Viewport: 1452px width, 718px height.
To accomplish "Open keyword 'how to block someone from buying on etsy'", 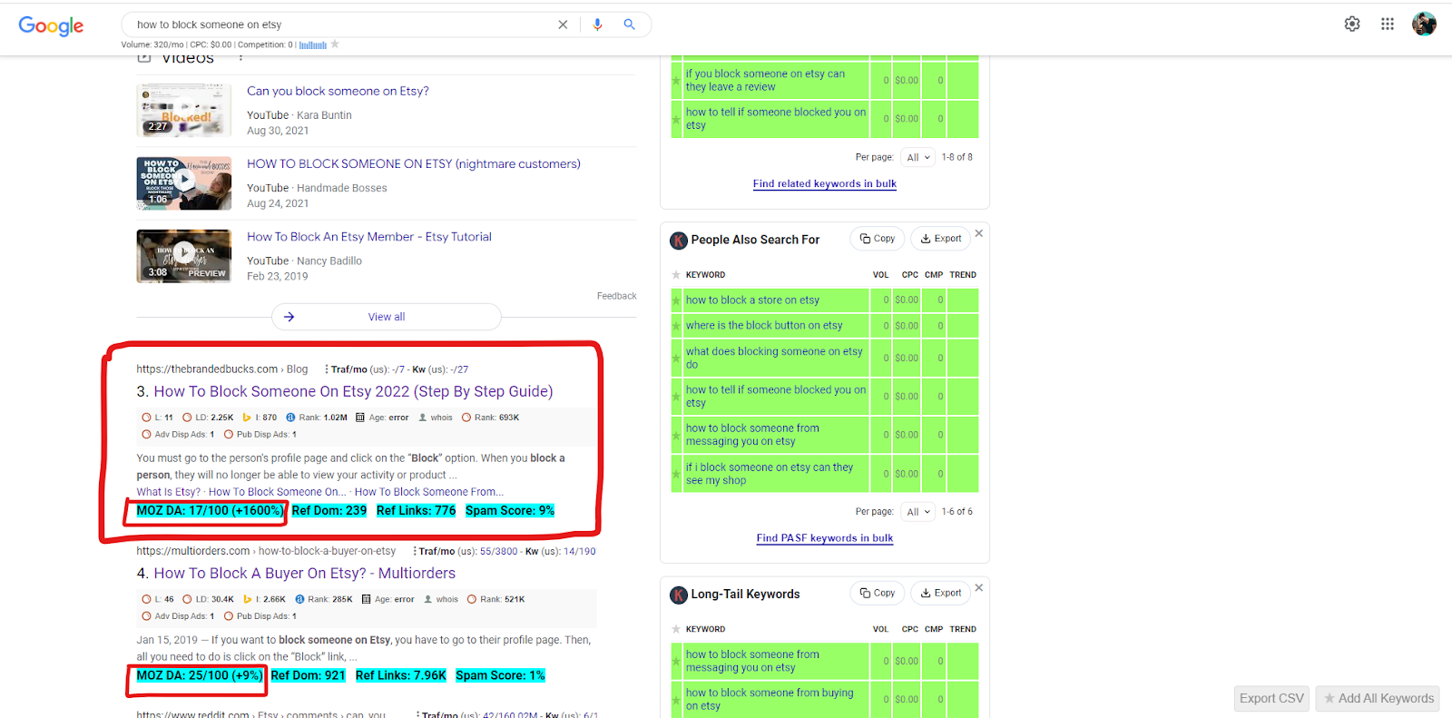I will point(770,699).
